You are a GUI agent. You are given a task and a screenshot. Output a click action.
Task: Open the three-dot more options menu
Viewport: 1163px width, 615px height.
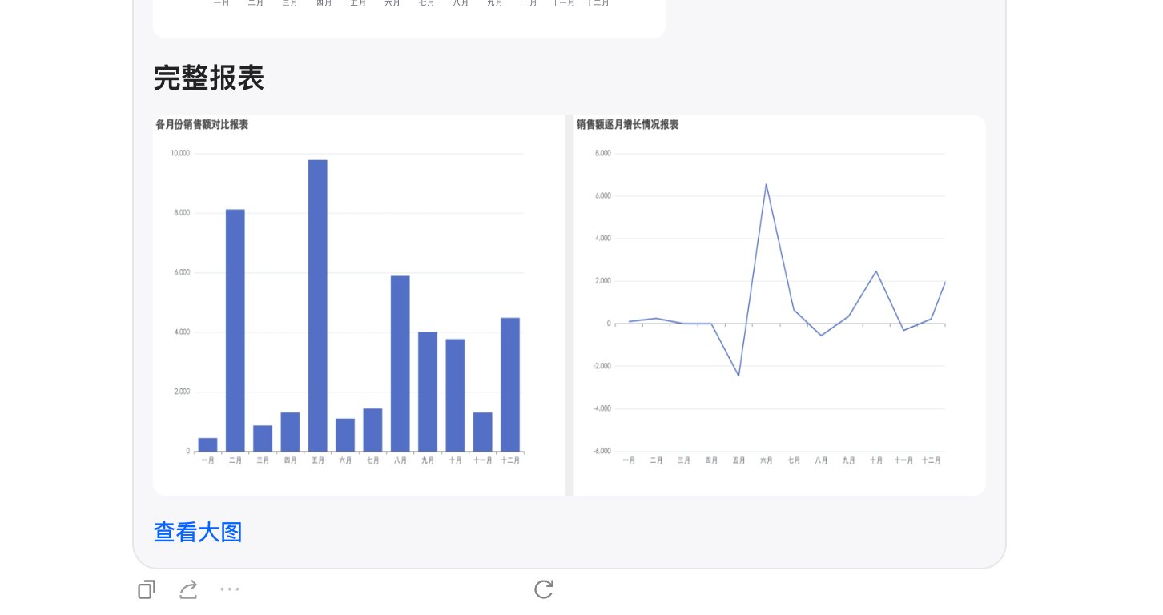click(x=230, y=590)
